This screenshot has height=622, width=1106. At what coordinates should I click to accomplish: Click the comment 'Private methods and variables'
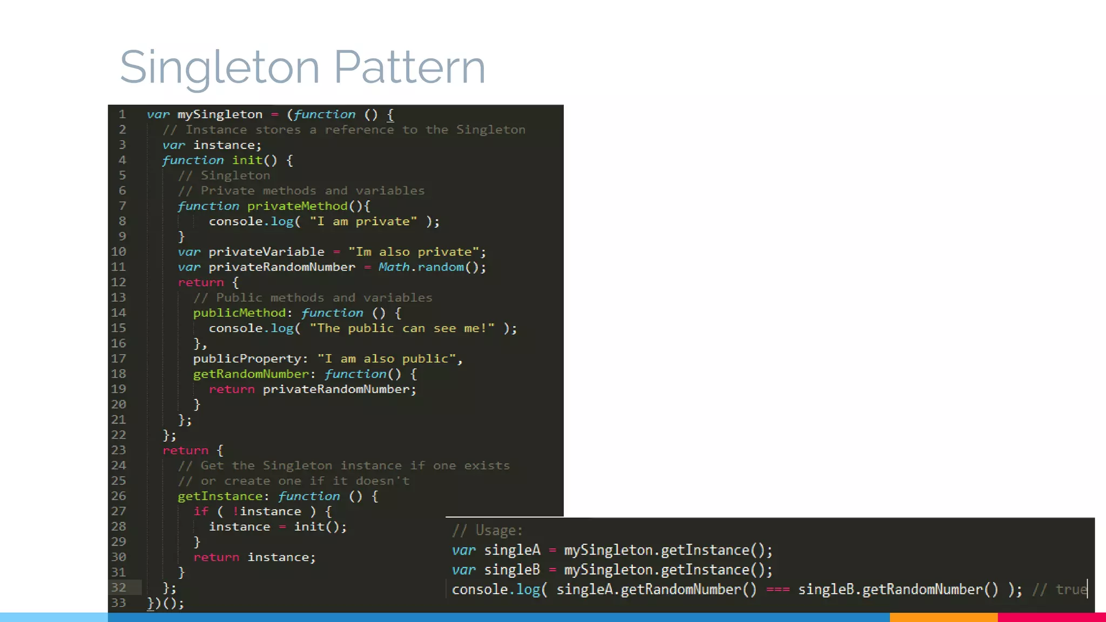click(301, 191)
